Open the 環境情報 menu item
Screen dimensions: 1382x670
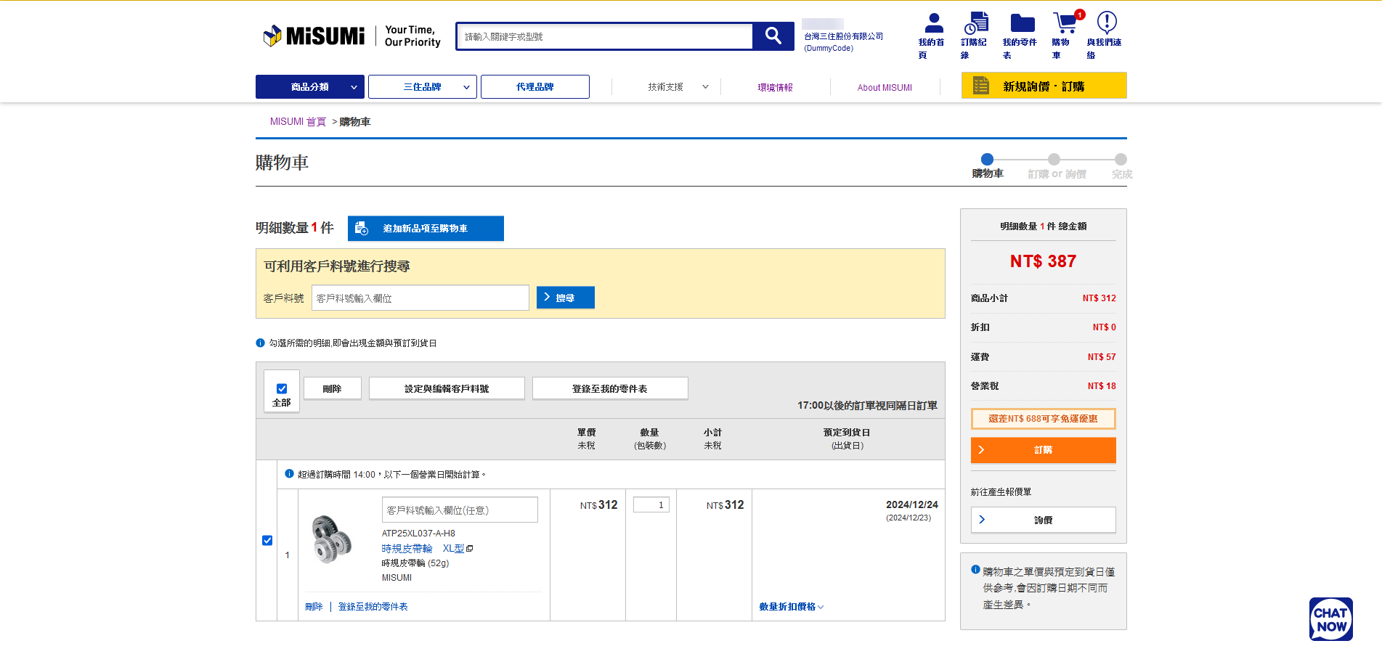click(x=775, y=87)
